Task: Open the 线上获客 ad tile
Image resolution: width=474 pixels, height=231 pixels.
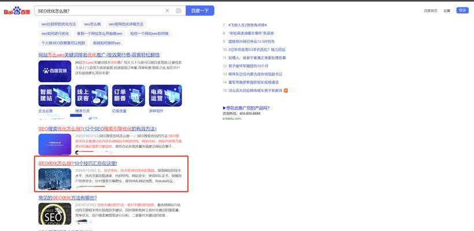Action: (x=91, y=95)
